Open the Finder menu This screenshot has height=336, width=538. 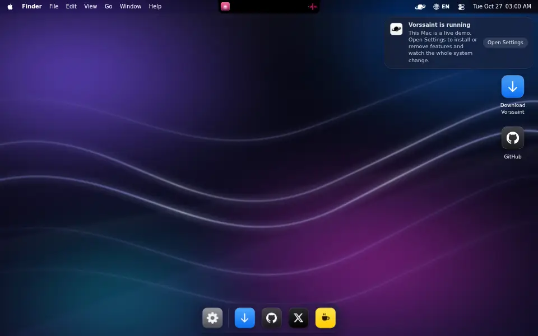click(32, 7)
